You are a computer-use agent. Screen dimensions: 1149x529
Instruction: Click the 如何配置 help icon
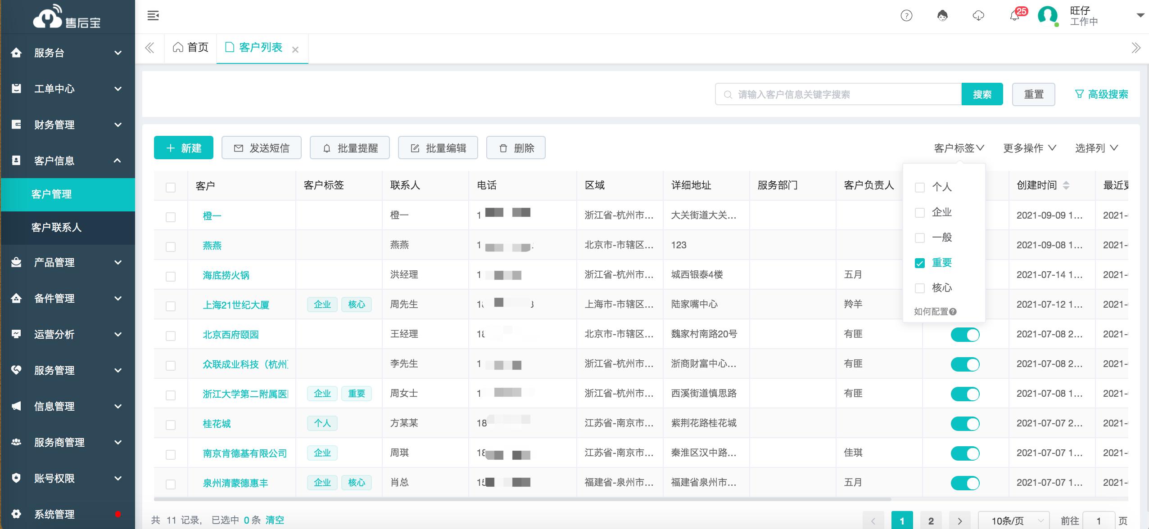tap(953, 312)
